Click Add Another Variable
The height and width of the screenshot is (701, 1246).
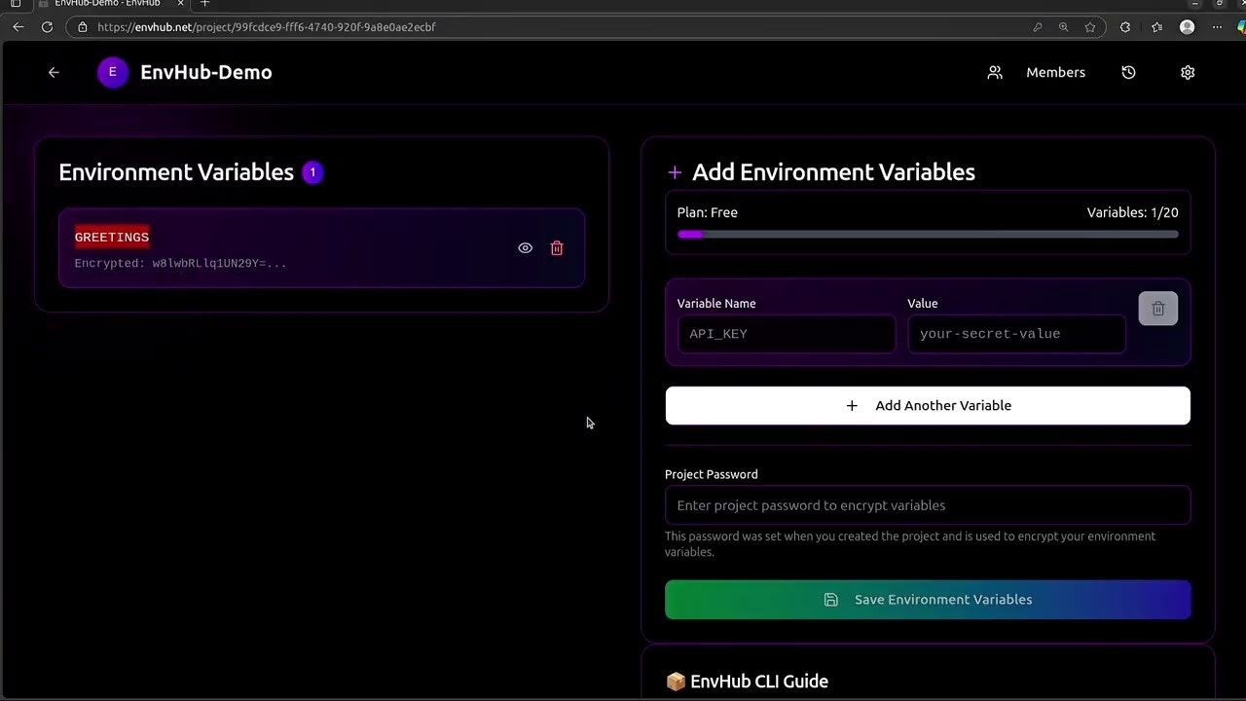(928, 405)
